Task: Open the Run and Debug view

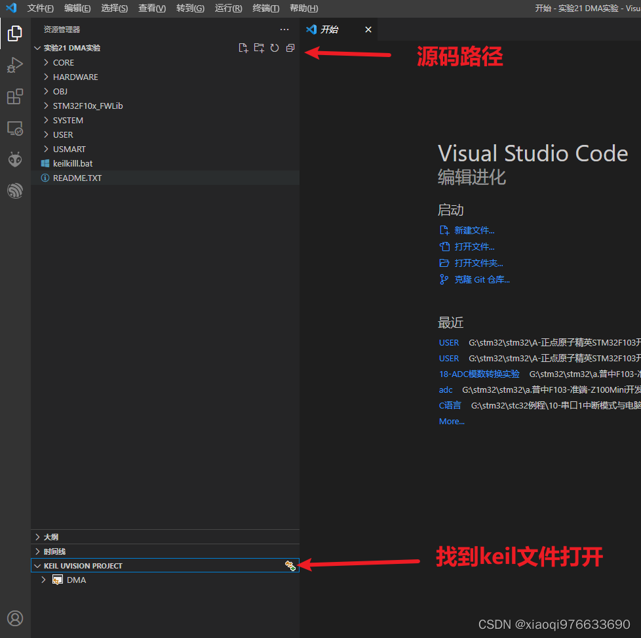Action: point(14,65)
